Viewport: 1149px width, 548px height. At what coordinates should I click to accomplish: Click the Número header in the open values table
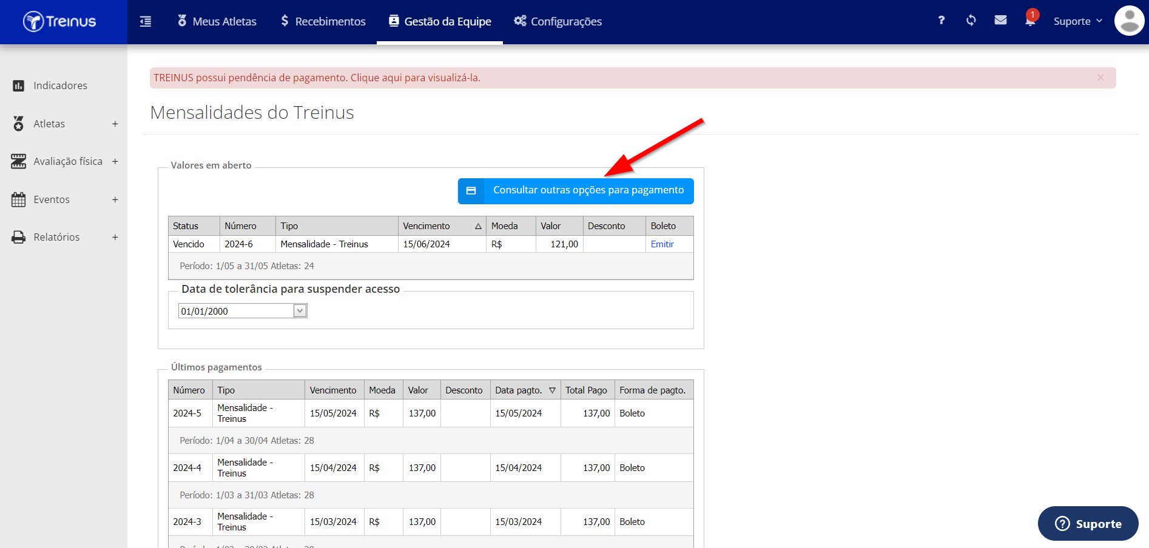(248, 226)
